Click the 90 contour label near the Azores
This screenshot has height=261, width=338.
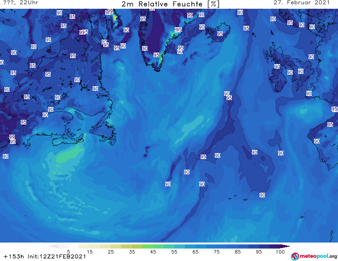point(262,195)
